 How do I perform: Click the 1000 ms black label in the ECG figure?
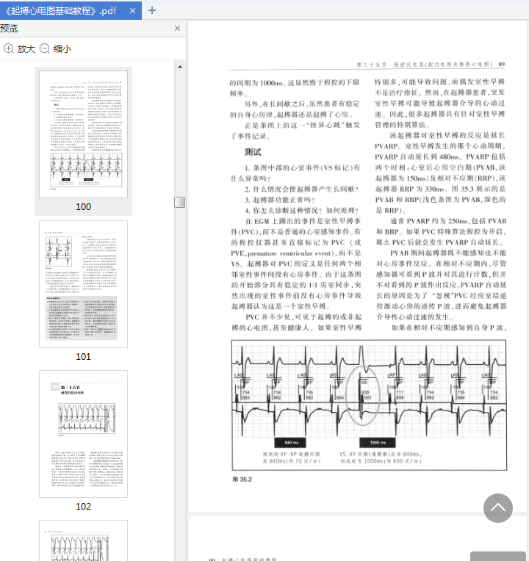(x=378, y=443)
